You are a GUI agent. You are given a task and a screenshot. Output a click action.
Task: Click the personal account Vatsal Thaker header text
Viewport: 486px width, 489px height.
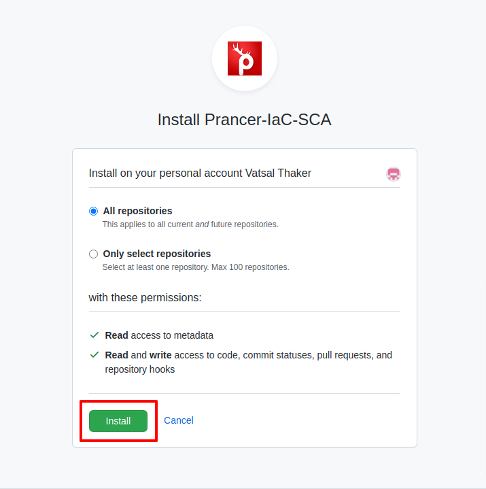(x=200, y=173)
